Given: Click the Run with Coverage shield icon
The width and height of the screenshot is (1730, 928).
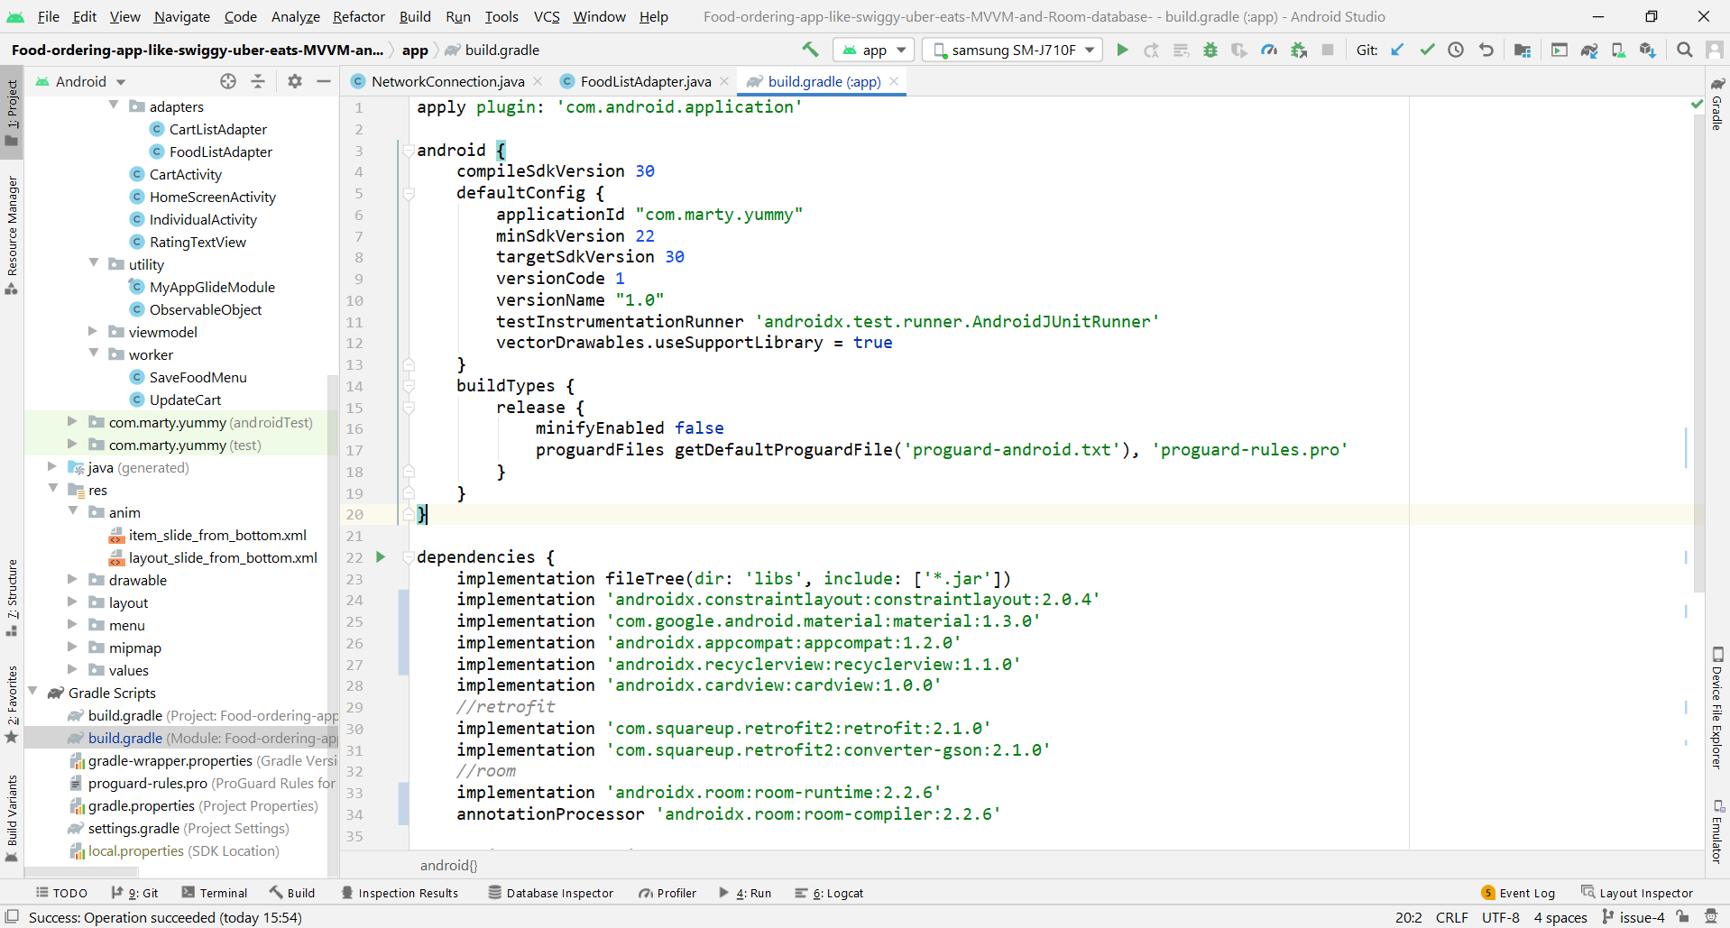Looking at the screenshot, I should point(1239,50).
